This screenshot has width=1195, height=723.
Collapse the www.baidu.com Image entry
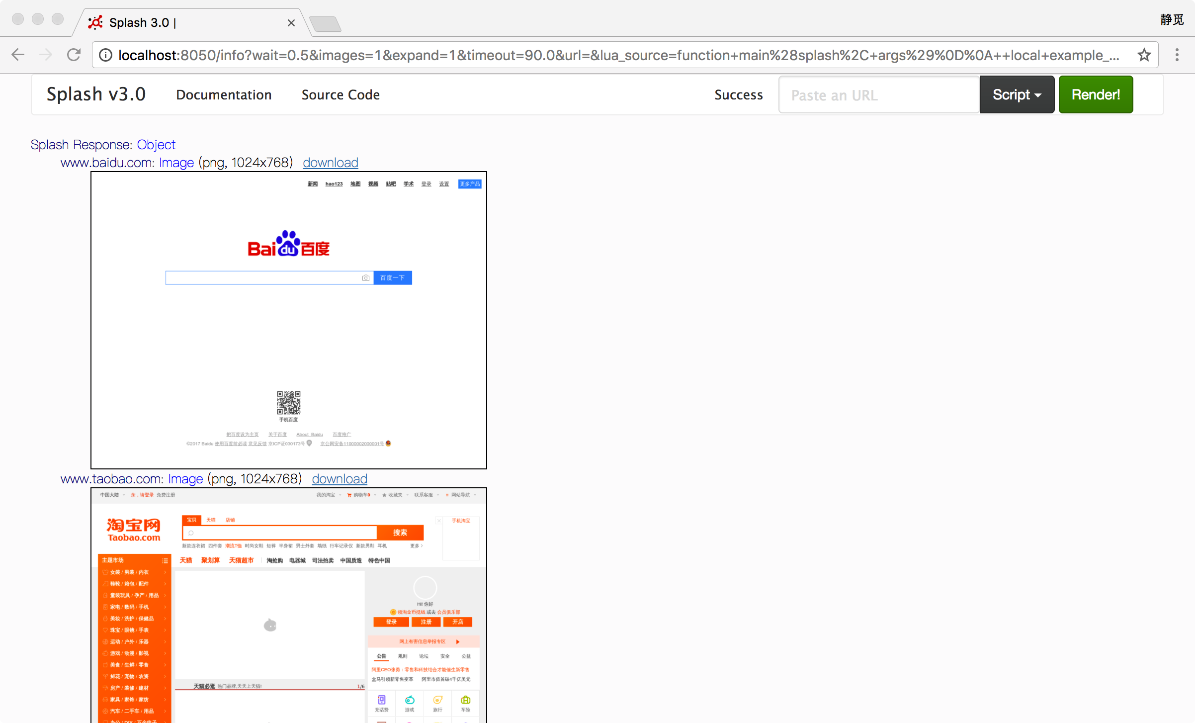click(x=176, y=163)
